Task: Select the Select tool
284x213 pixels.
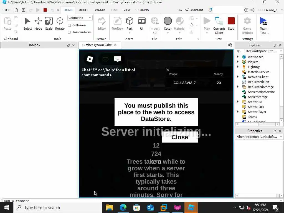Action: click(x=27, y=24)
